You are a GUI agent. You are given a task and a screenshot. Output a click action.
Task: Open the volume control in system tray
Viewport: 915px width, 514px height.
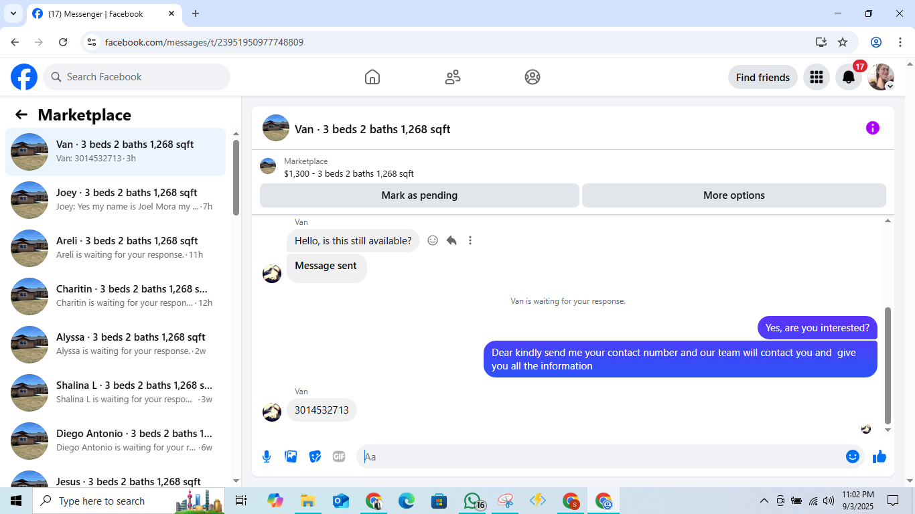(x=829, y=501)
